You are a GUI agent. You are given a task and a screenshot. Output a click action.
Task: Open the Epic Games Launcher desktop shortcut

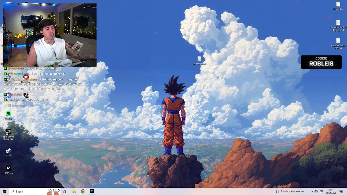[9, 135]
